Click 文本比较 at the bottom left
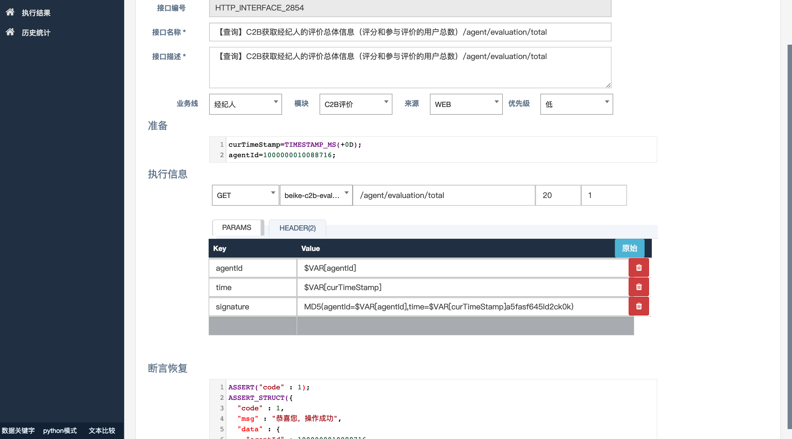792x439 pixels. 102,430
